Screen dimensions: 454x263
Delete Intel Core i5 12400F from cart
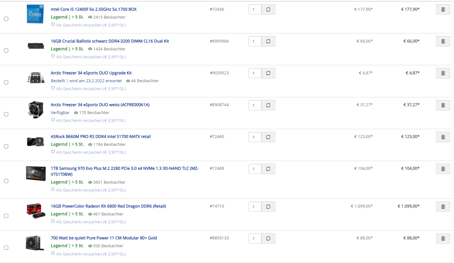point(443,9)
